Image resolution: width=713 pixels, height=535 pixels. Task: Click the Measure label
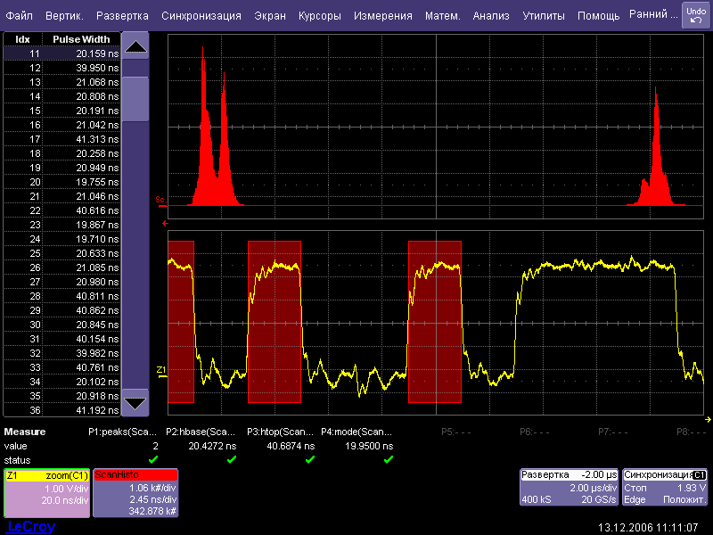[x=25, y=432]
